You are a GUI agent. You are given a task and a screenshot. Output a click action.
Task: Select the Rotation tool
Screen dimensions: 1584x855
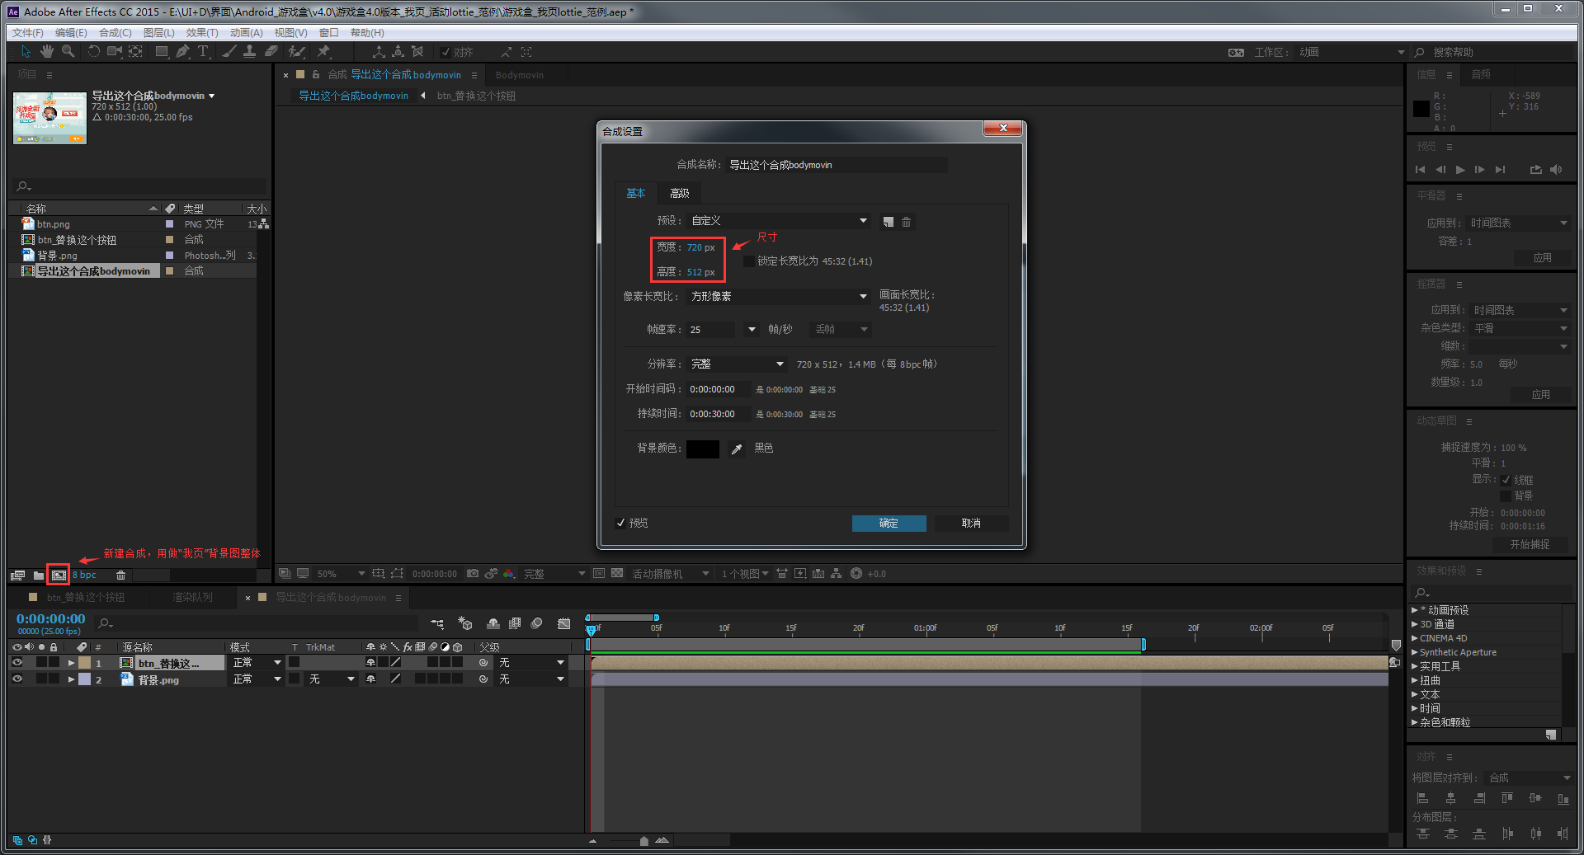pyautogui.click(x=93, y=52)
